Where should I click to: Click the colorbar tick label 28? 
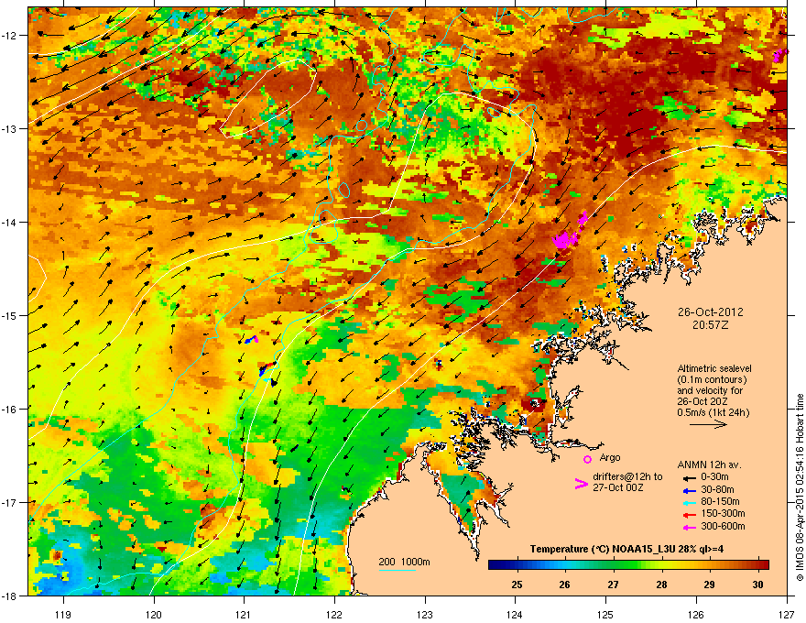point(661,585)
